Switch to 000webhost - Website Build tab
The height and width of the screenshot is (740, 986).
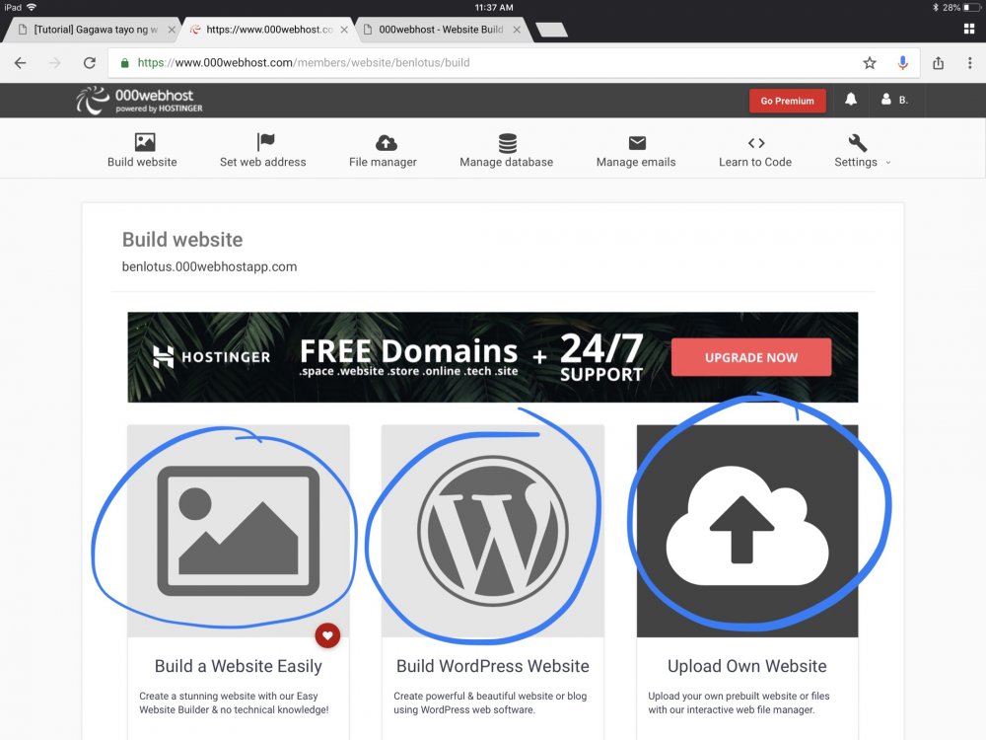pyautogui.click(x=439, y=30)
